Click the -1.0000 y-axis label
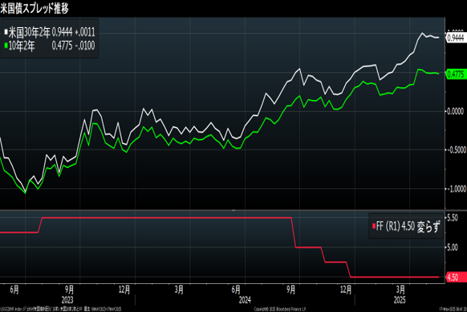 (457, 189)
